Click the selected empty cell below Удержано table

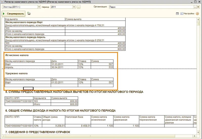coord(28,88)
